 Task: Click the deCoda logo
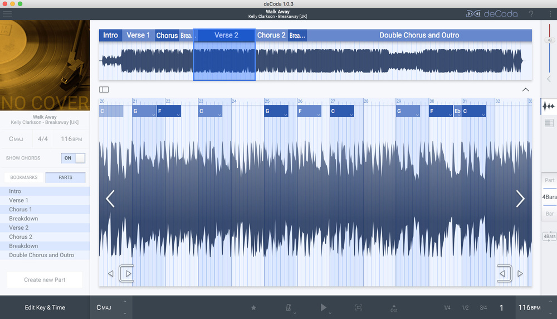coord(492,14)
